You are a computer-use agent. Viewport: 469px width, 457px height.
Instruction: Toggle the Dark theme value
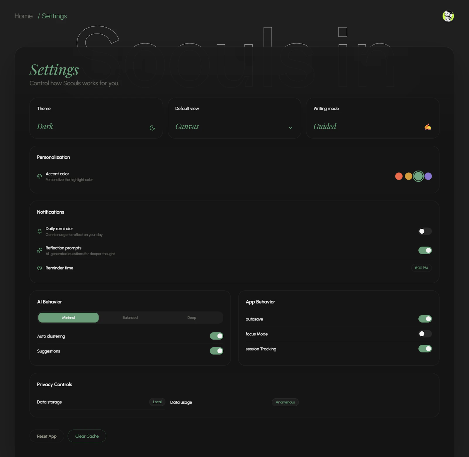(x=45, y=127)
